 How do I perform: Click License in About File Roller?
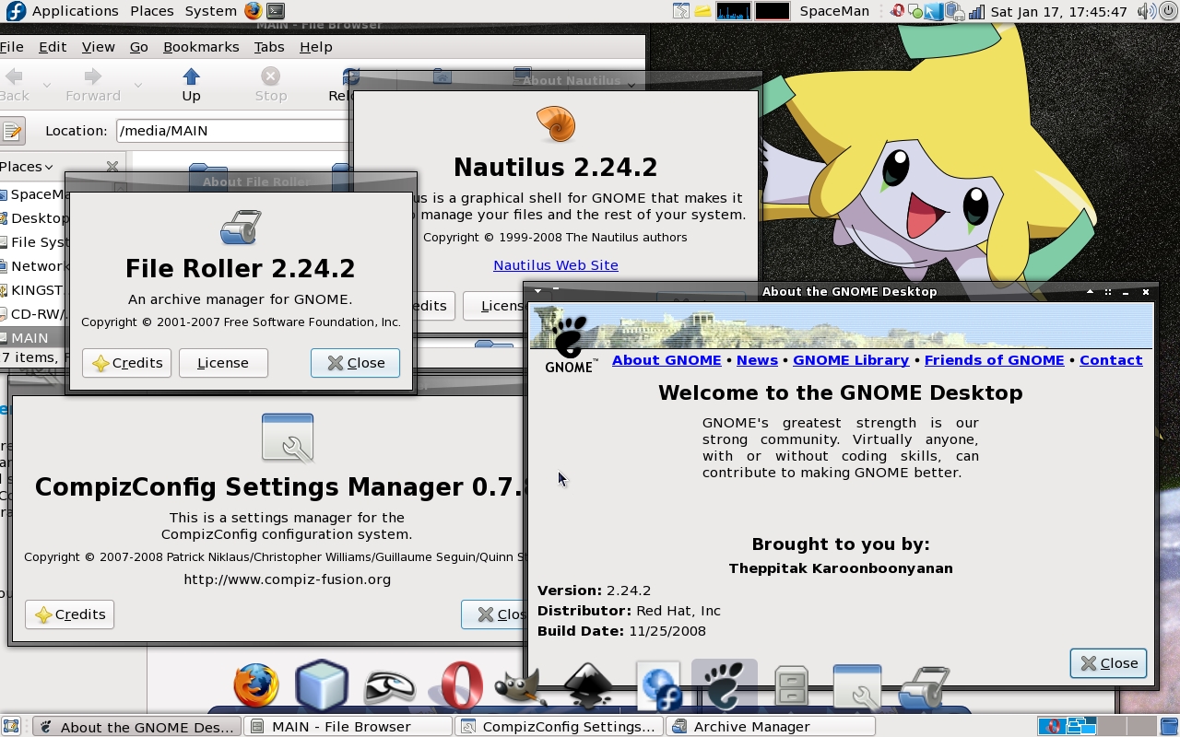click(223, 363)
